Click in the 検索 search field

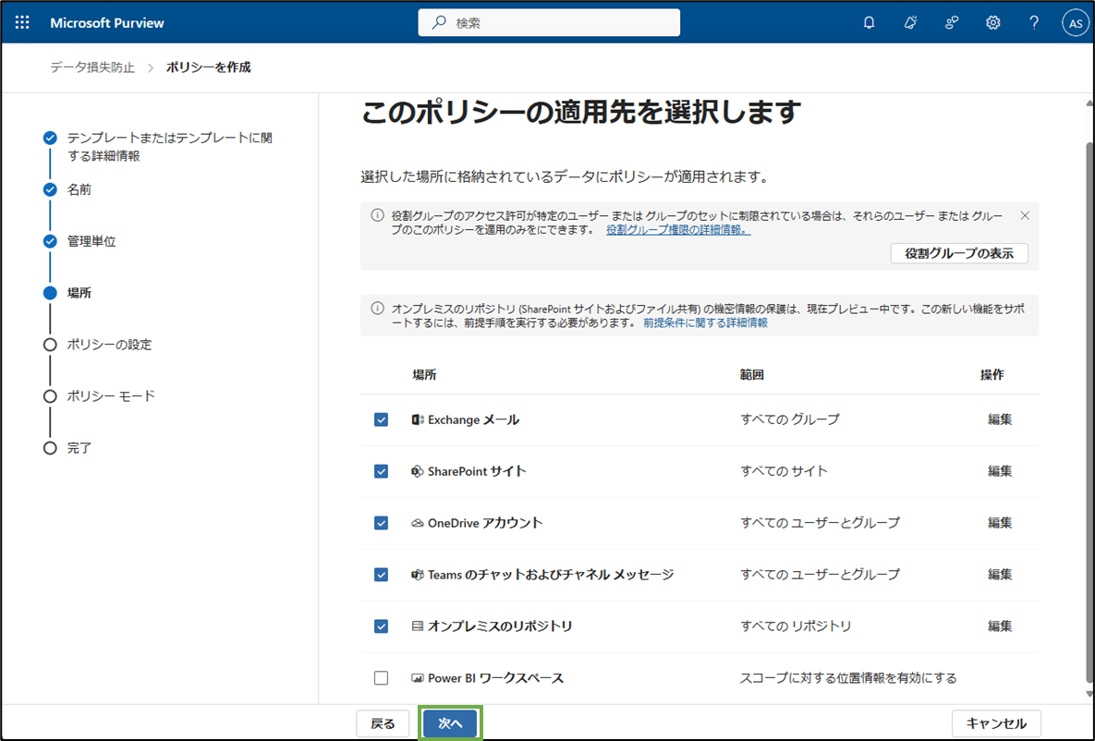(x=549, y=23)
